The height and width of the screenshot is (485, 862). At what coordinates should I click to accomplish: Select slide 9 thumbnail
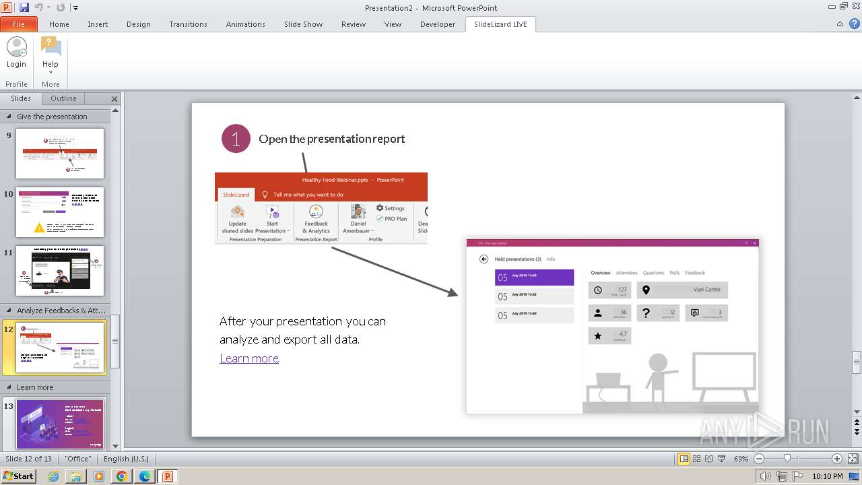tap(60, 154)
